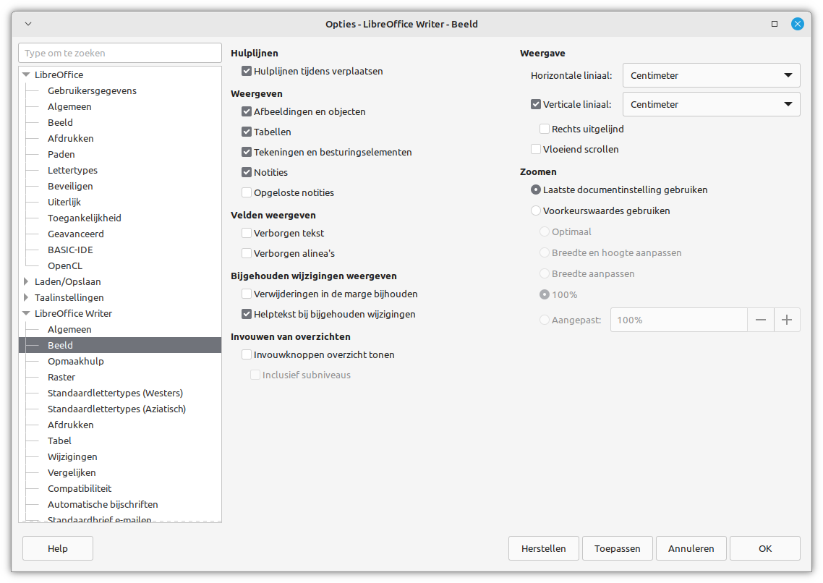Open the Vergelijken settings page

click(x=72, y=473)
